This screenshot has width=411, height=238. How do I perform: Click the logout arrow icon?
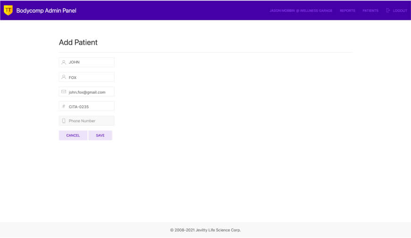coord(388,10)
